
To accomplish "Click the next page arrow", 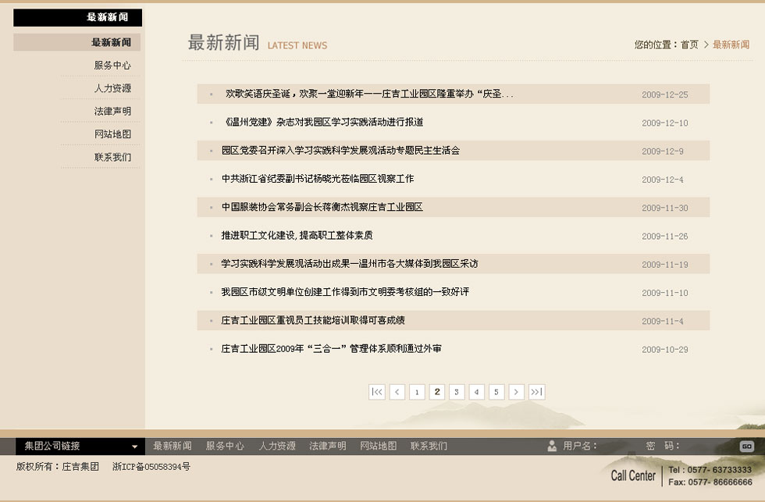I will pos(516,392).
